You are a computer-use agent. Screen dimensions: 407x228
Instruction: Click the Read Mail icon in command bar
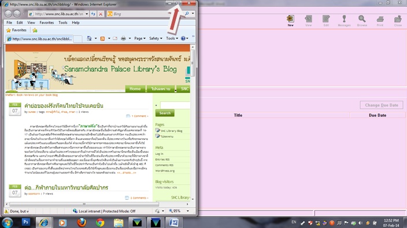[115, 39]
